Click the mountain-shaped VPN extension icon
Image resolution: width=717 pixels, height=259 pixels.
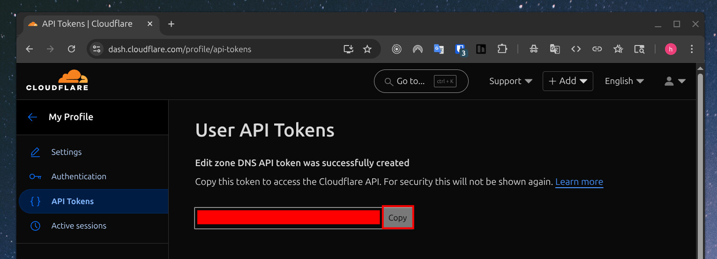point(418,49)
